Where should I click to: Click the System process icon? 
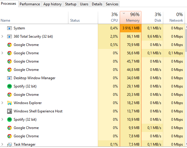point(10,28)
